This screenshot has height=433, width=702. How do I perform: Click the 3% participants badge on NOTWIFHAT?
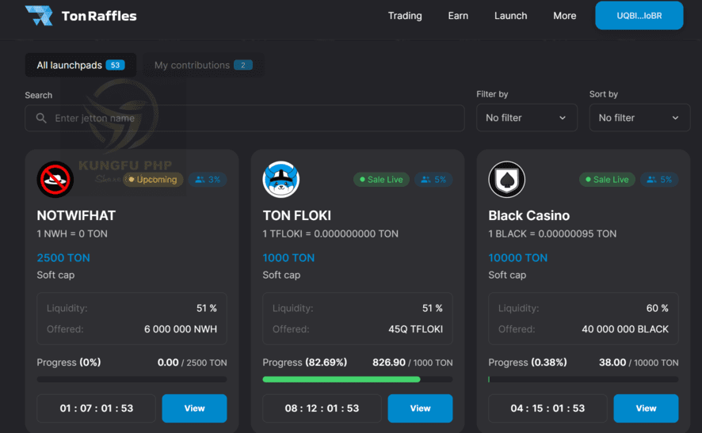(208, 180)
